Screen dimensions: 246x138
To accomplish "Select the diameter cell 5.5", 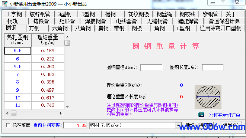I will [17, 51].
